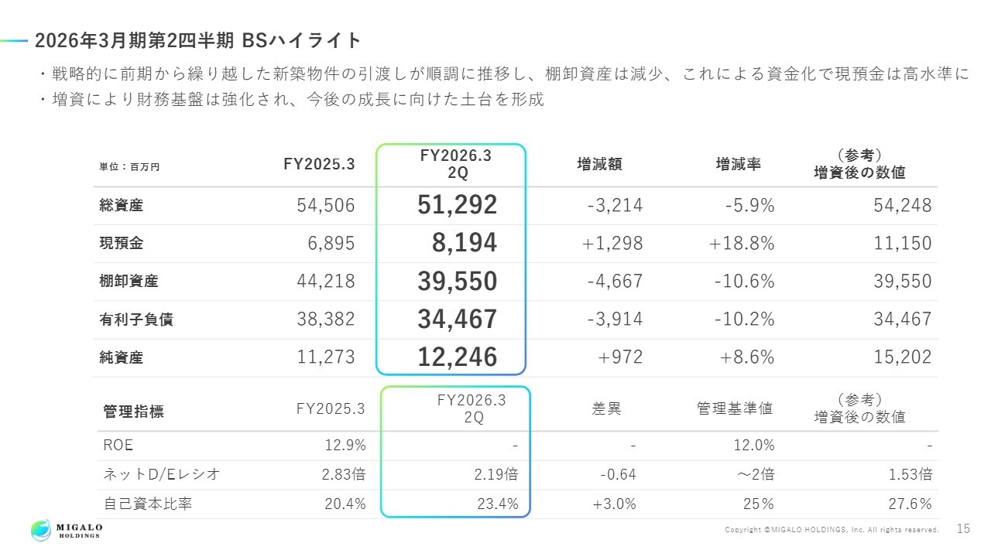Image resolution: width=991 pixels, height=557 pixels.
Task: Click the 有利子負債 value 34,467 in bold
Action: point(457,319)
